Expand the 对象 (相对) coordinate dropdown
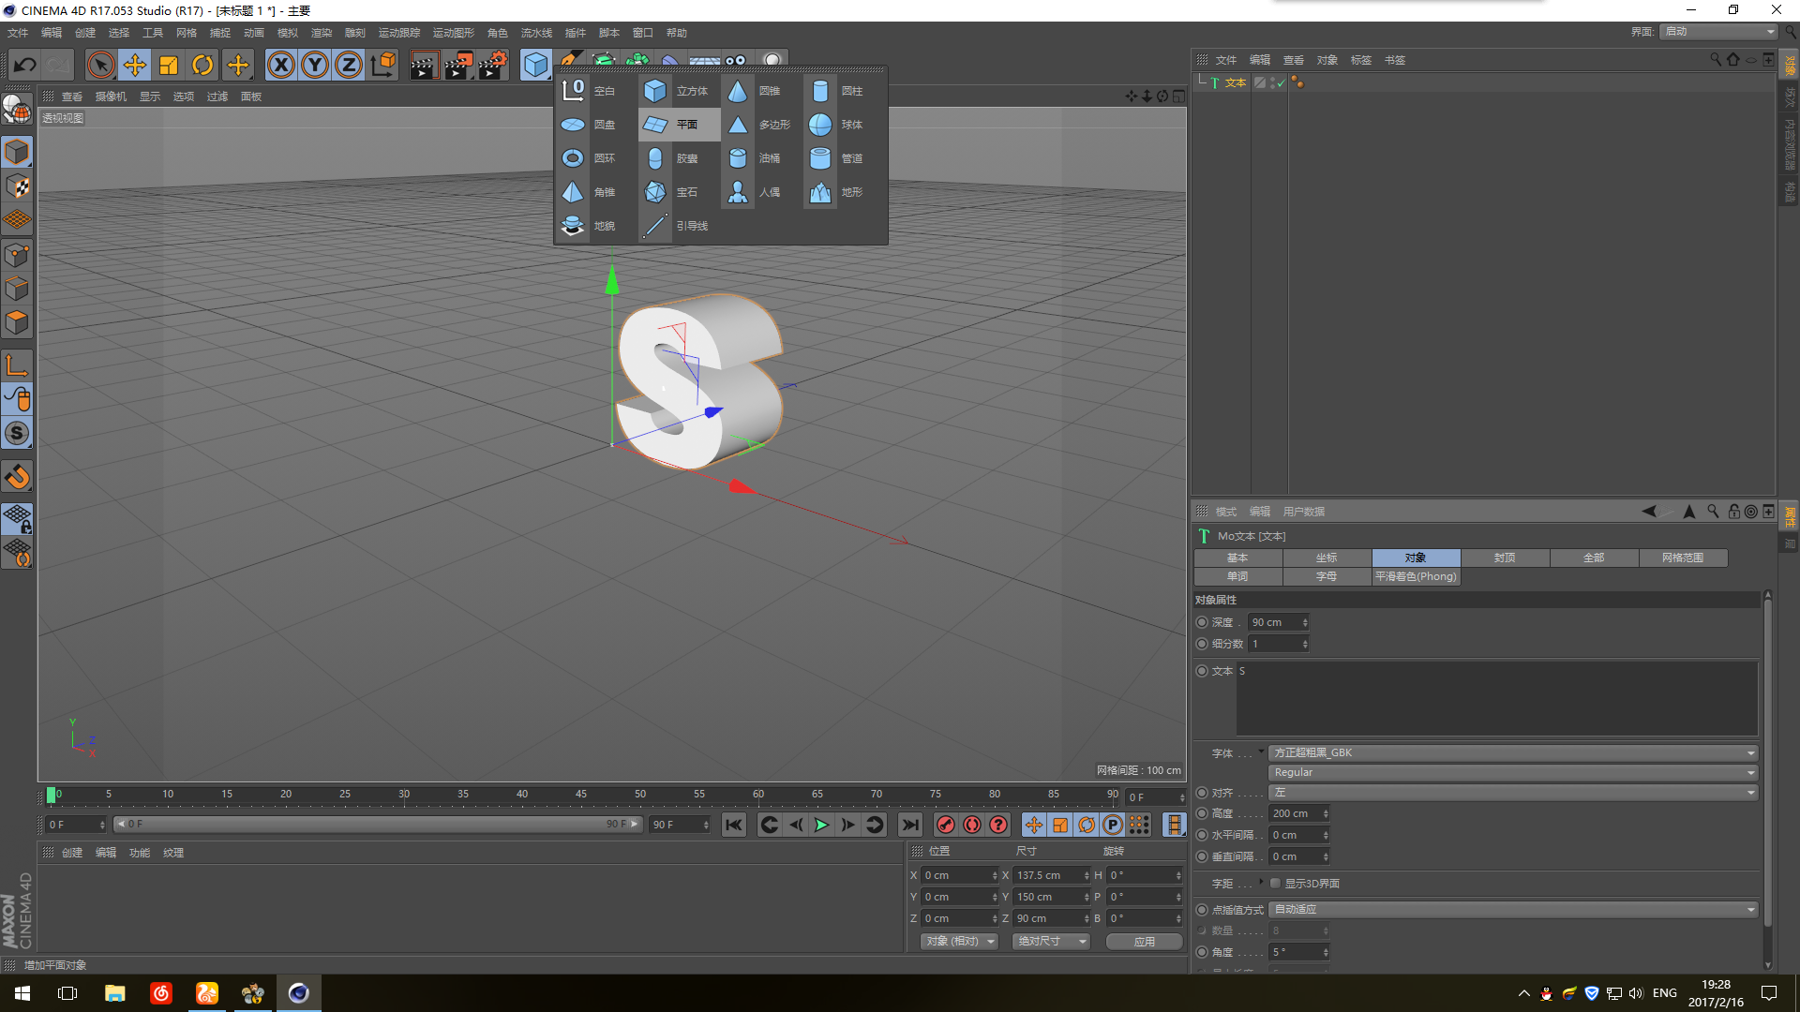Viewport: 1800px width, 1012px height. pyautogui.click(x=959, y=942)
